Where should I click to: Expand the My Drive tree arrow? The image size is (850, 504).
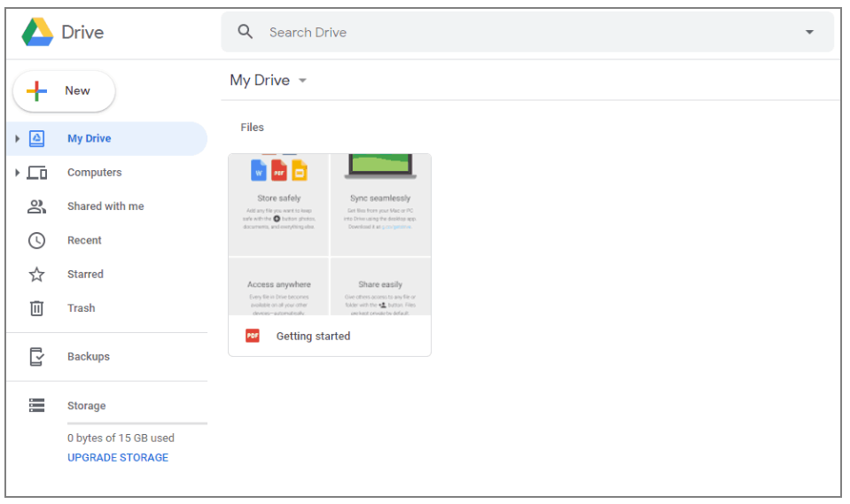click(18, 139)
